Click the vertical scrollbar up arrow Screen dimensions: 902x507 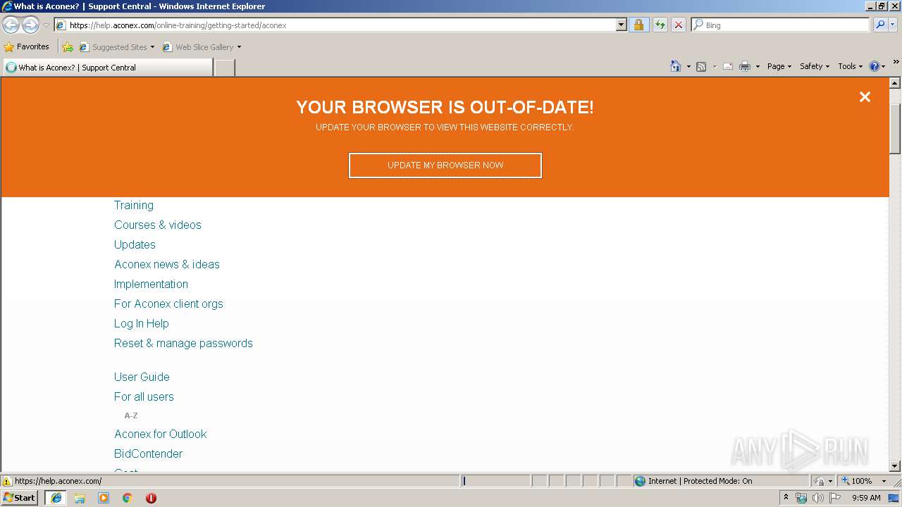[895, 83]
